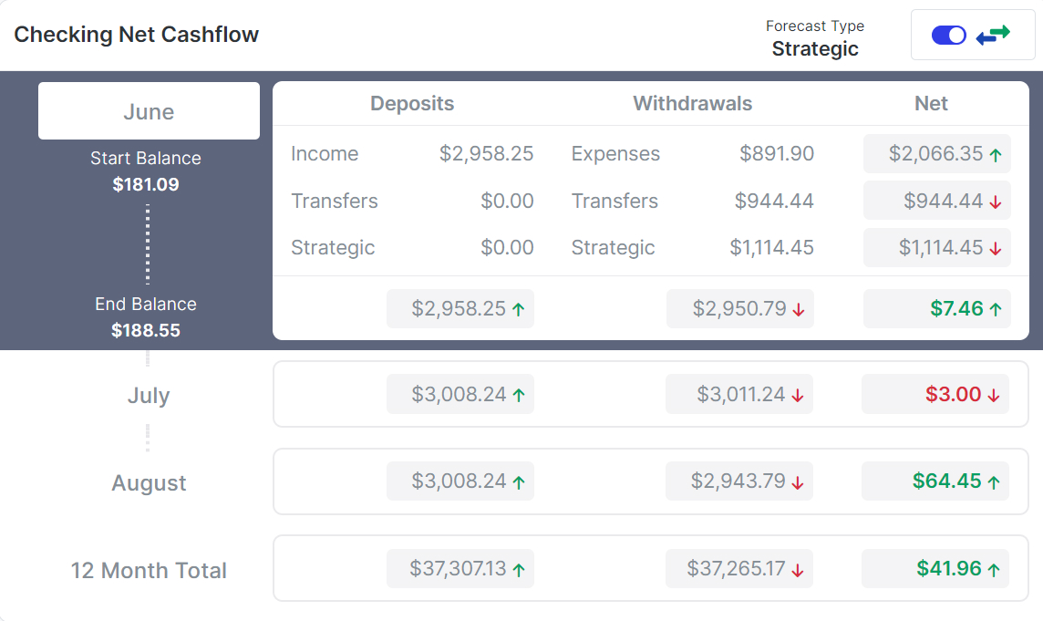Click red arrow beside July $3.00 net
The height and width of the screenshot is (621, 1043).
point(994,396)
